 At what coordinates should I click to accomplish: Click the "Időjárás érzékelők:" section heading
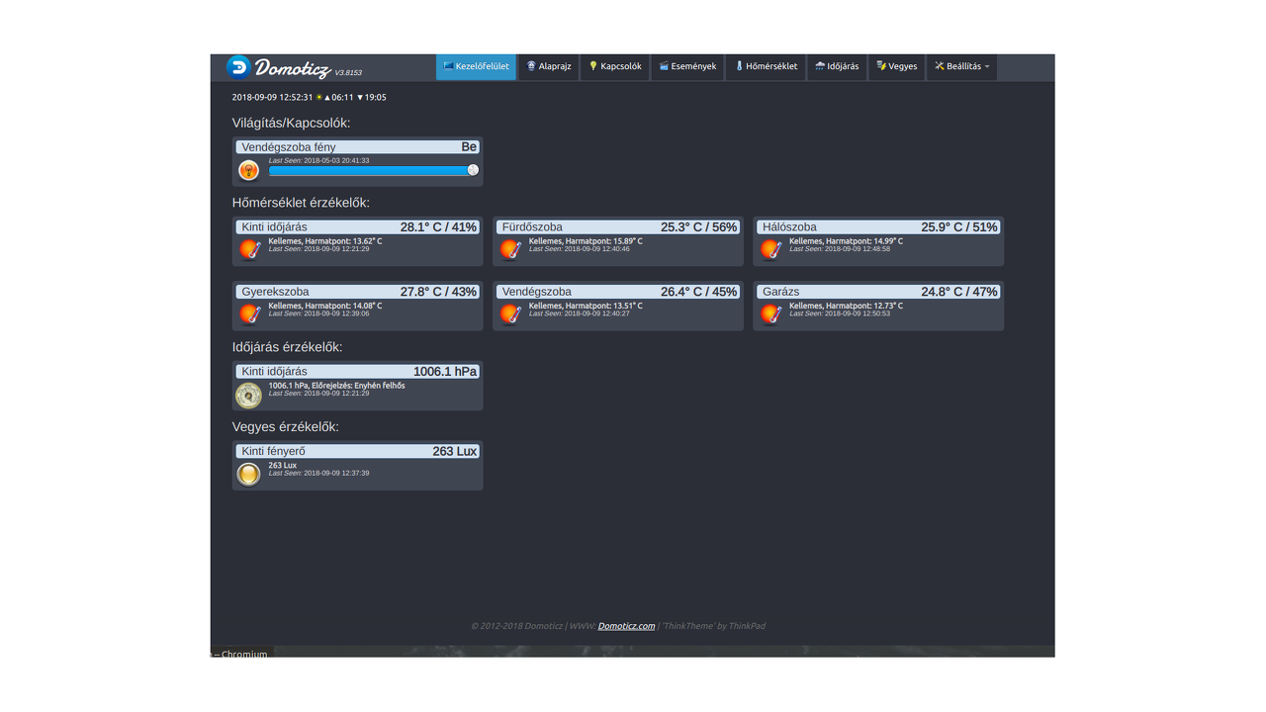288,347
